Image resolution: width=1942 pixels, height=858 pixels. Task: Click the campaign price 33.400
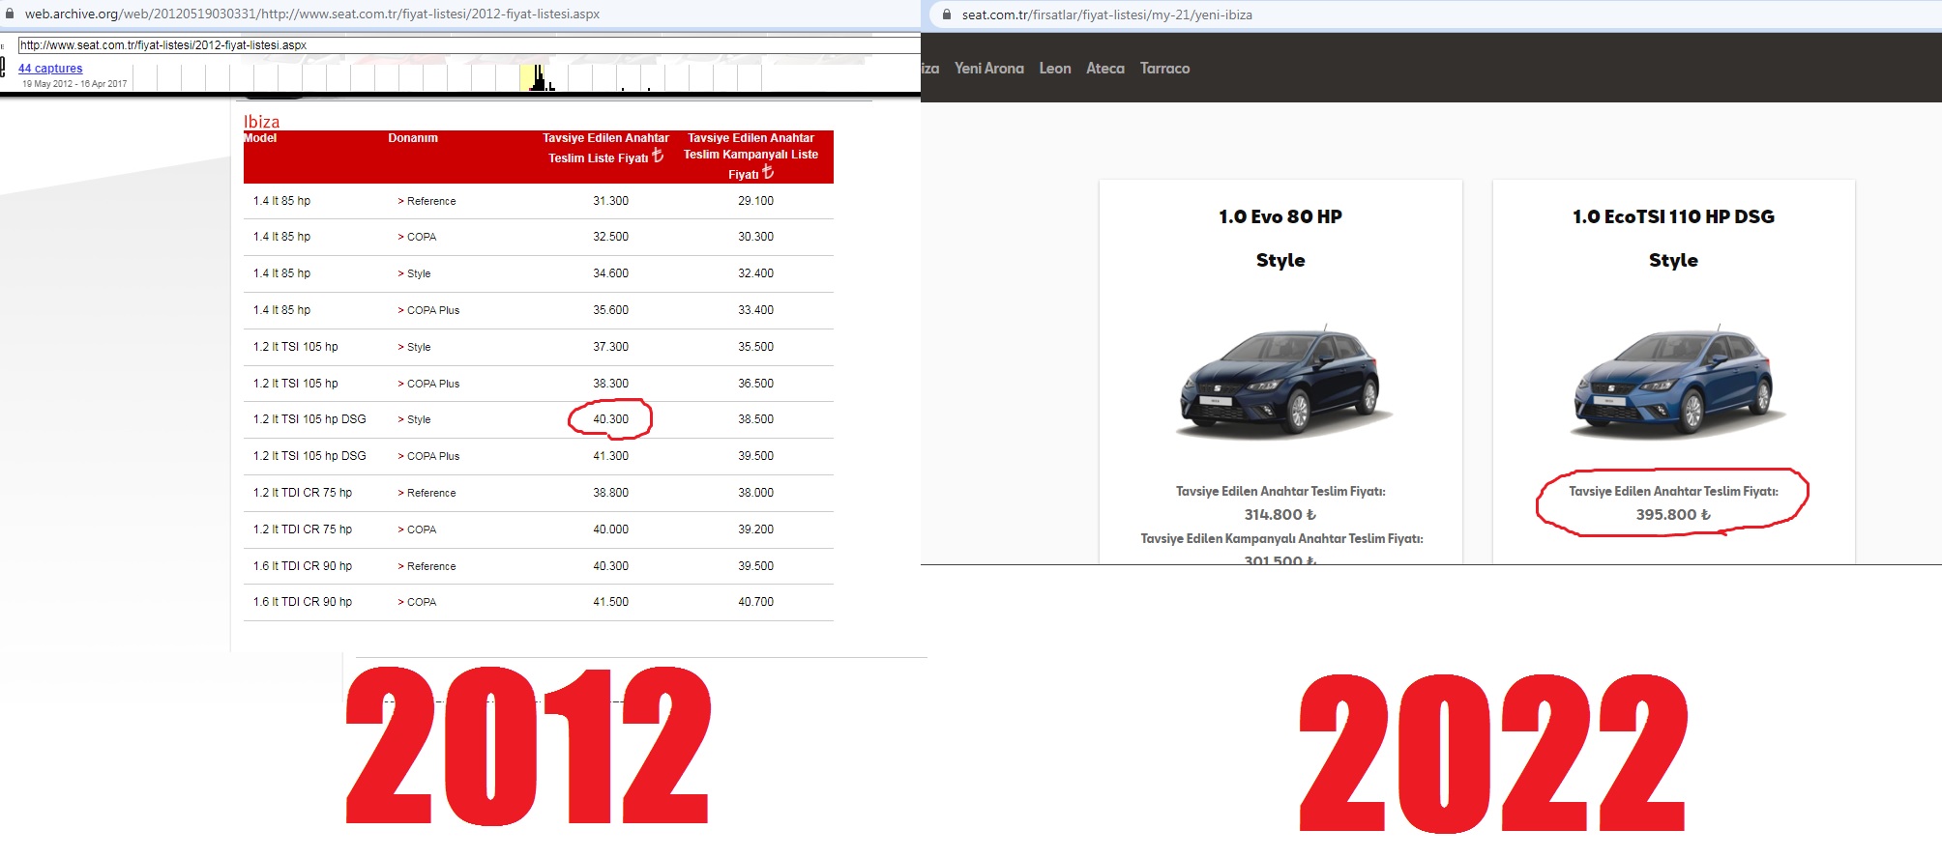coord(755,310)
